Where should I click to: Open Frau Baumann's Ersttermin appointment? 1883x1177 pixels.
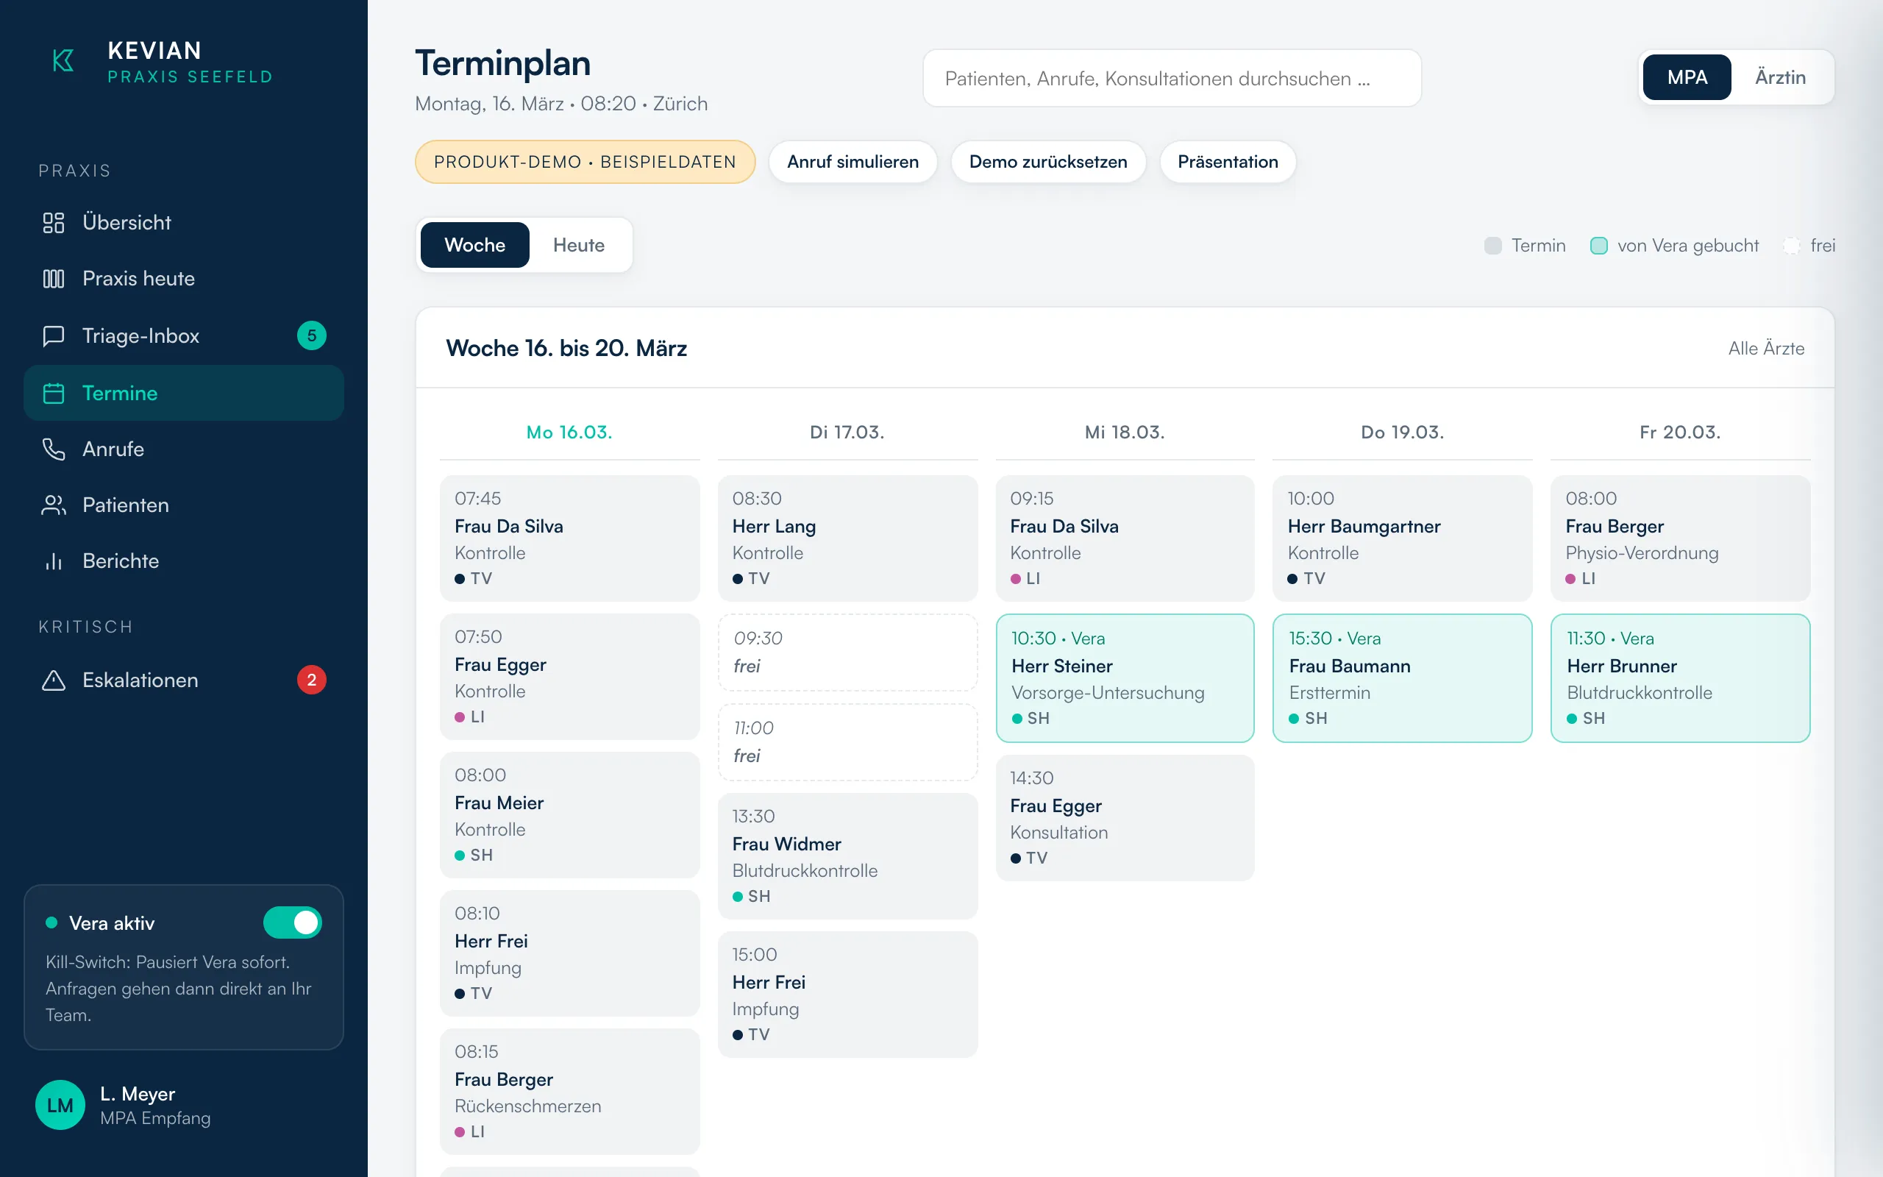pos(1402,678)
